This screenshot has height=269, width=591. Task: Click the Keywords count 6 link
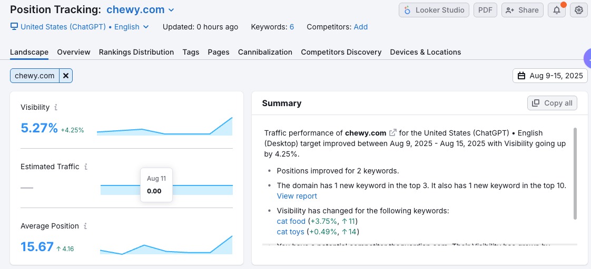[x=292, y=27]
